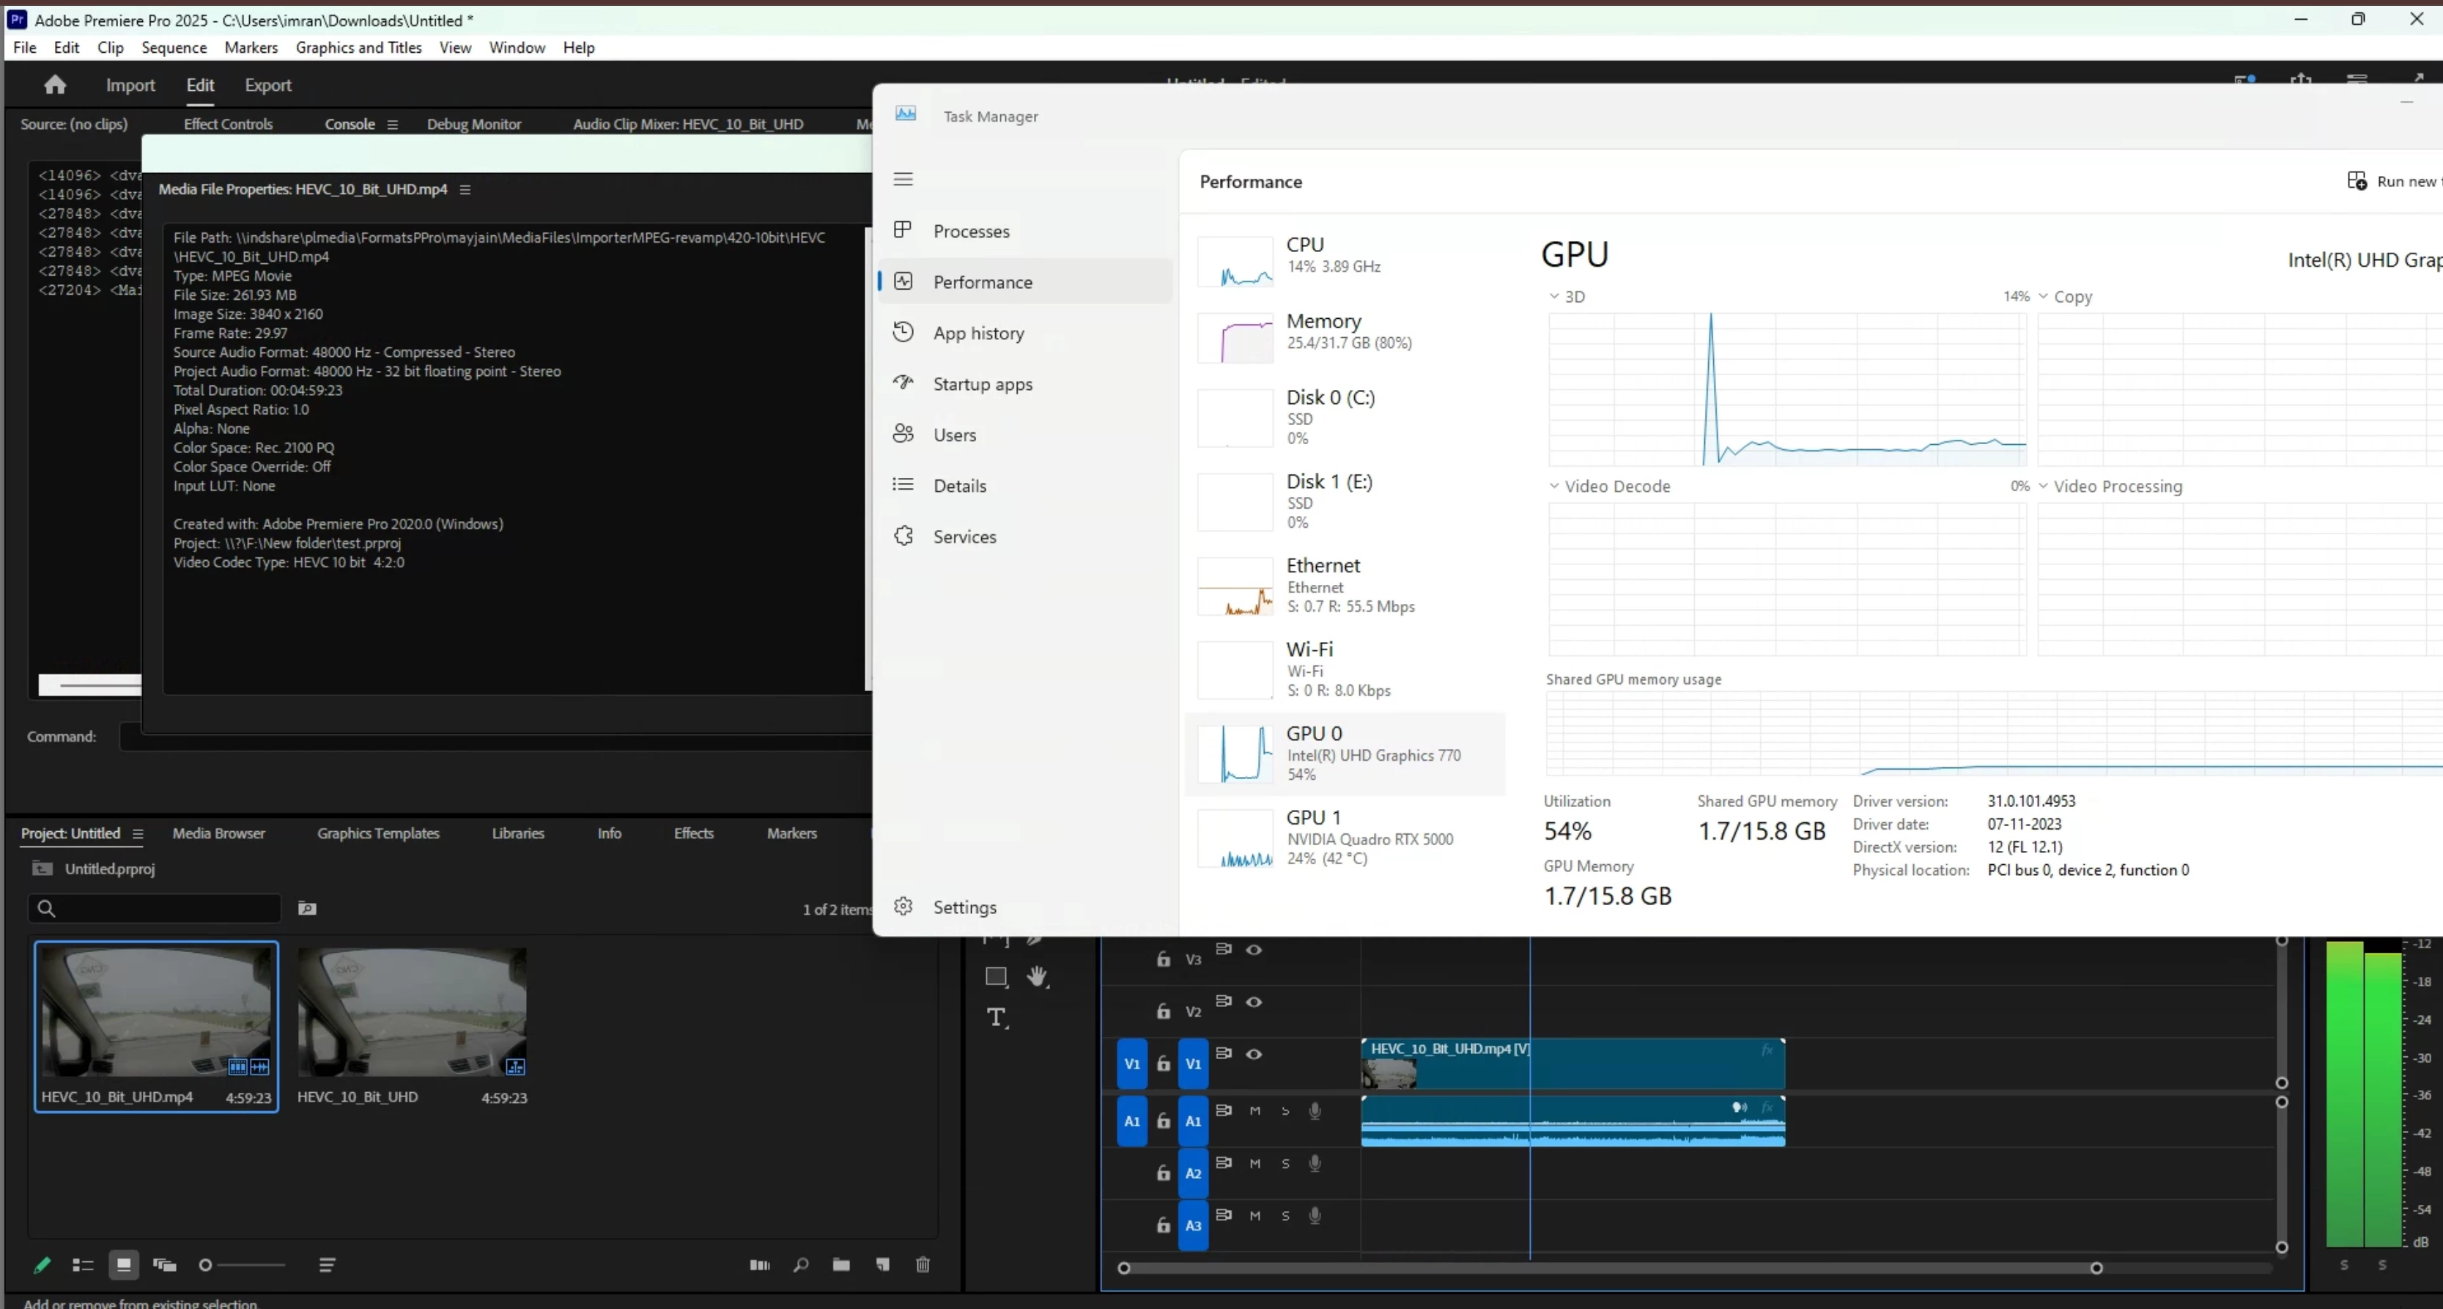
Task: Open Task Manager hamburger navigation menu
Action: [x=903, y=180]
